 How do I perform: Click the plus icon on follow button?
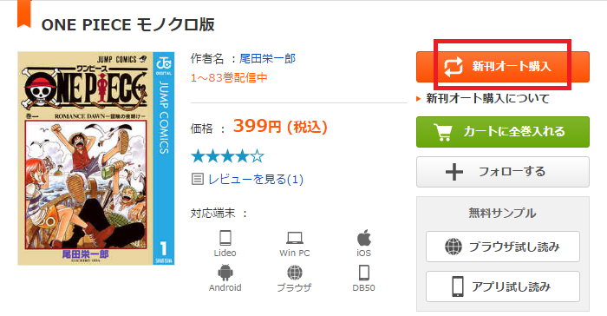point(454,172)
